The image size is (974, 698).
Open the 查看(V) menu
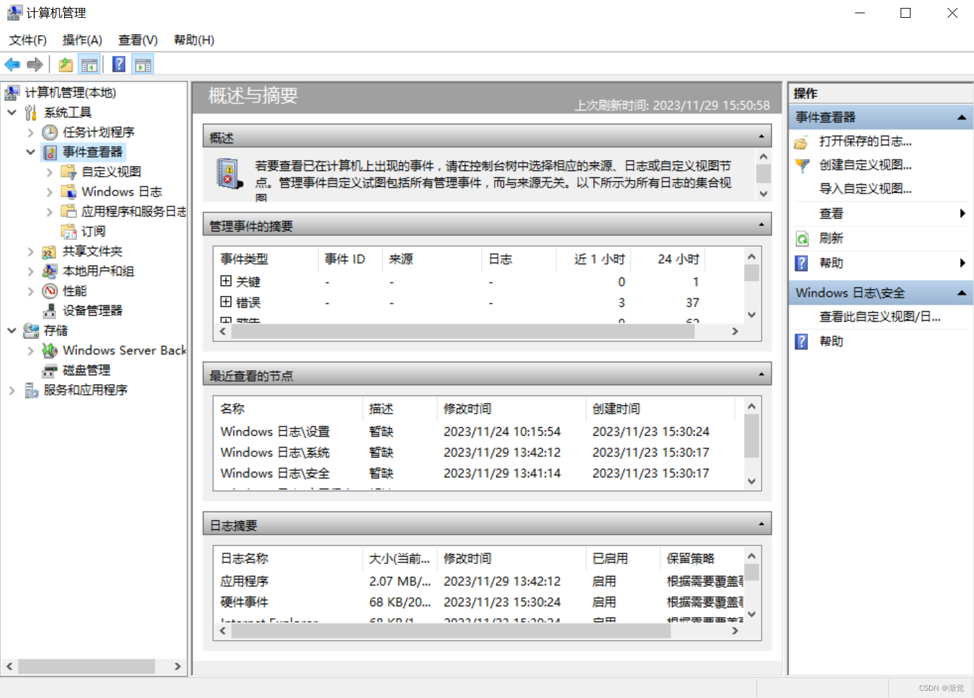(138, 40)
